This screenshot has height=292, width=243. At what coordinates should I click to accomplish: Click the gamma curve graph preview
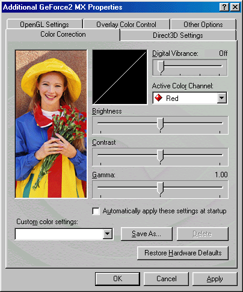pos(120,77)
